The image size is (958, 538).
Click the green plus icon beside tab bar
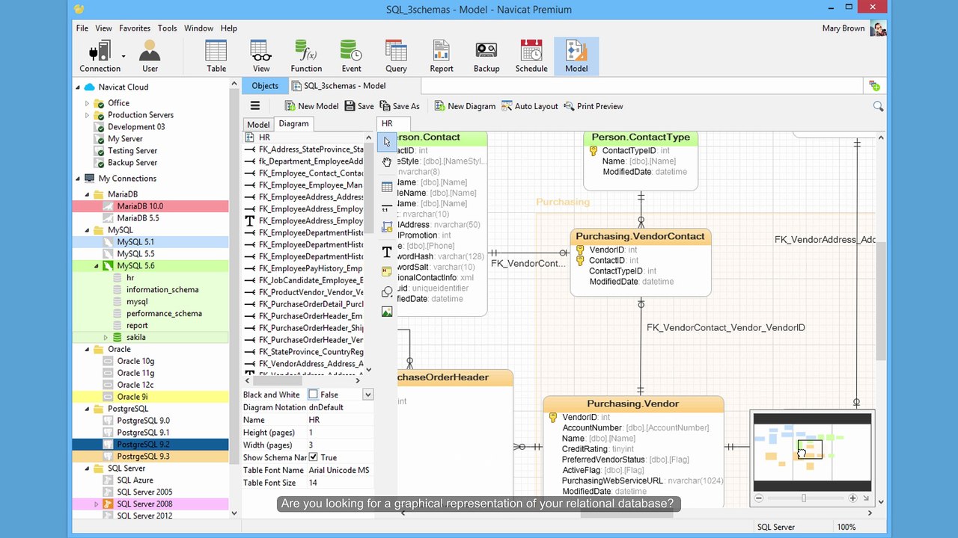pyautogui.click(x=874, y=86)
